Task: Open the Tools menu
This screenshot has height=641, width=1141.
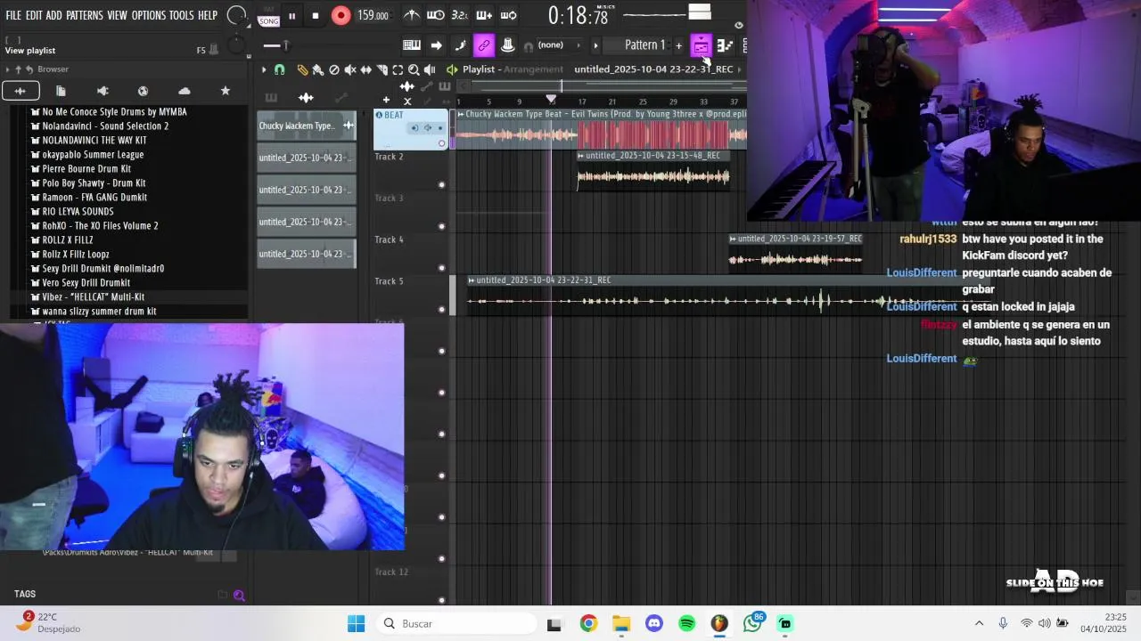Action: pos(182,16)
